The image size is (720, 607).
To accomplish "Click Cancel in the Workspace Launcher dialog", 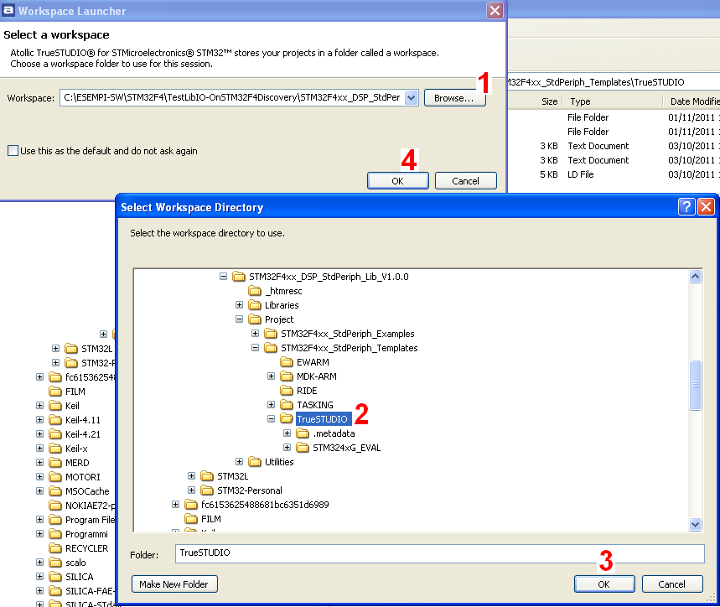I will (x=466, y=181).
